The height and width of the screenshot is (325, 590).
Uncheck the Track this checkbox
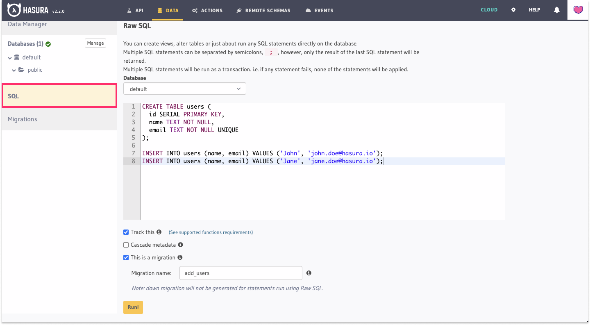126,232
